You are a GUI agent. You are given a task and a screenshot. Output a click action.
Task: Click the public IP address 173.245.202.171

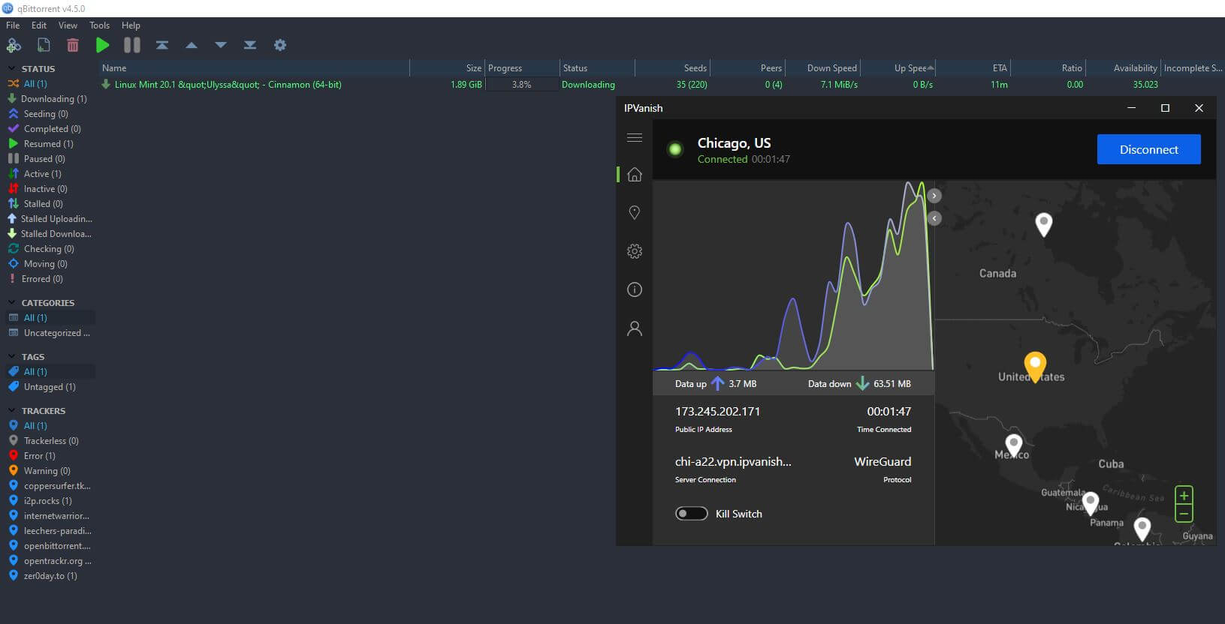click(x=717, y=412)
